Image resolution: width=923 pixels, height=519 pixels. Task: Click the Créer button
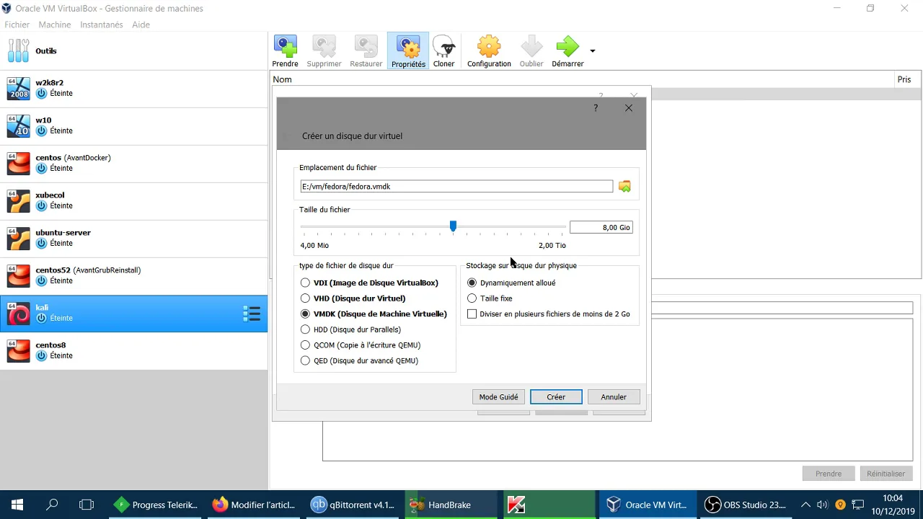click(x=556, y=397)
